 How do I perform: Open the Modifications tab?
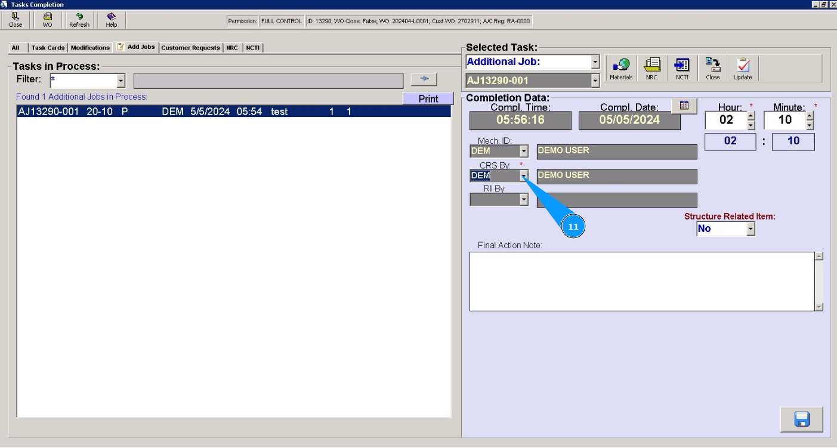(x=90, y=48)
